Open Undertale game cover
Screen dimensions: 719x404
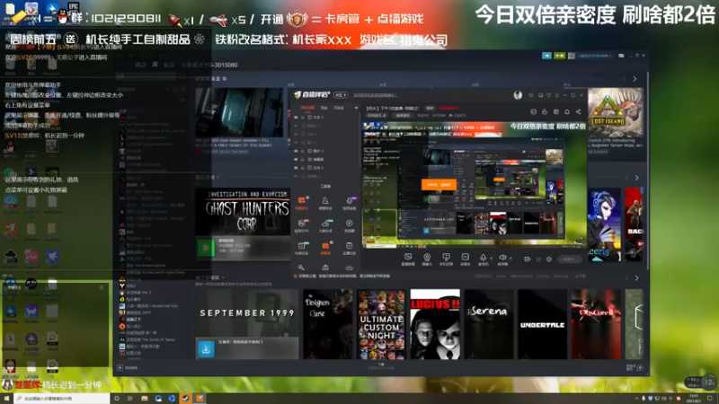tap(542, 324)
